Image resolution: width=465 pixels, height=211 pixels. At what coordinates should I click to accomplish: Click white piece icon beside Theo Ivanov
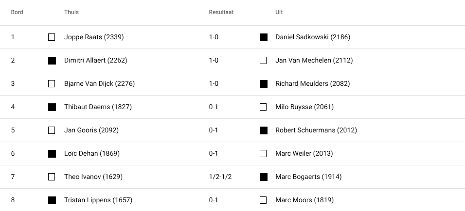(x=52, y=177)
